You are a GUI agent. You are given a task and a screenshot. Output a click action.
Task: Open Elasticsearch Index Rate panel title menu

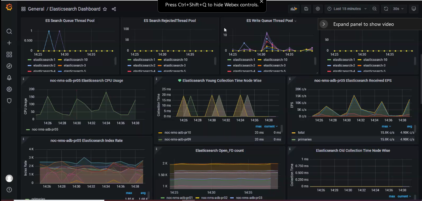coord(87,140)
